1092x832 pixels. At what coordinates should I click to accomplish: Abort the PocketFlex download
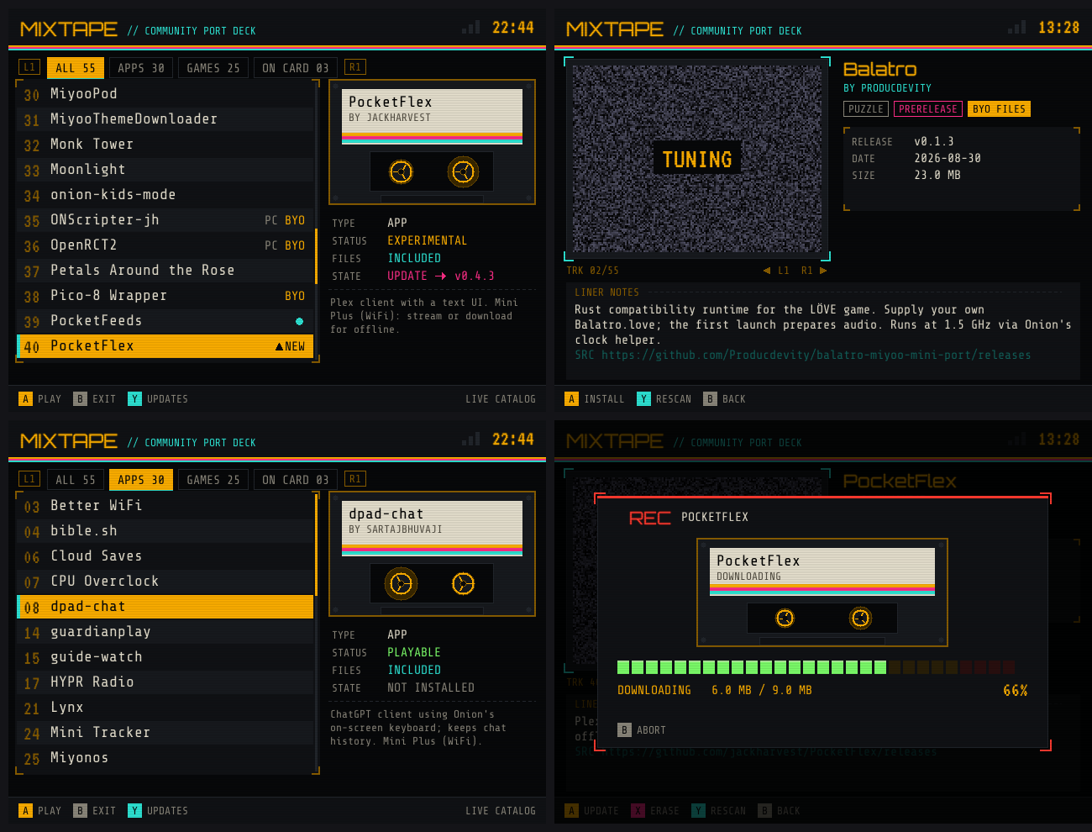[x=642, y=730]
